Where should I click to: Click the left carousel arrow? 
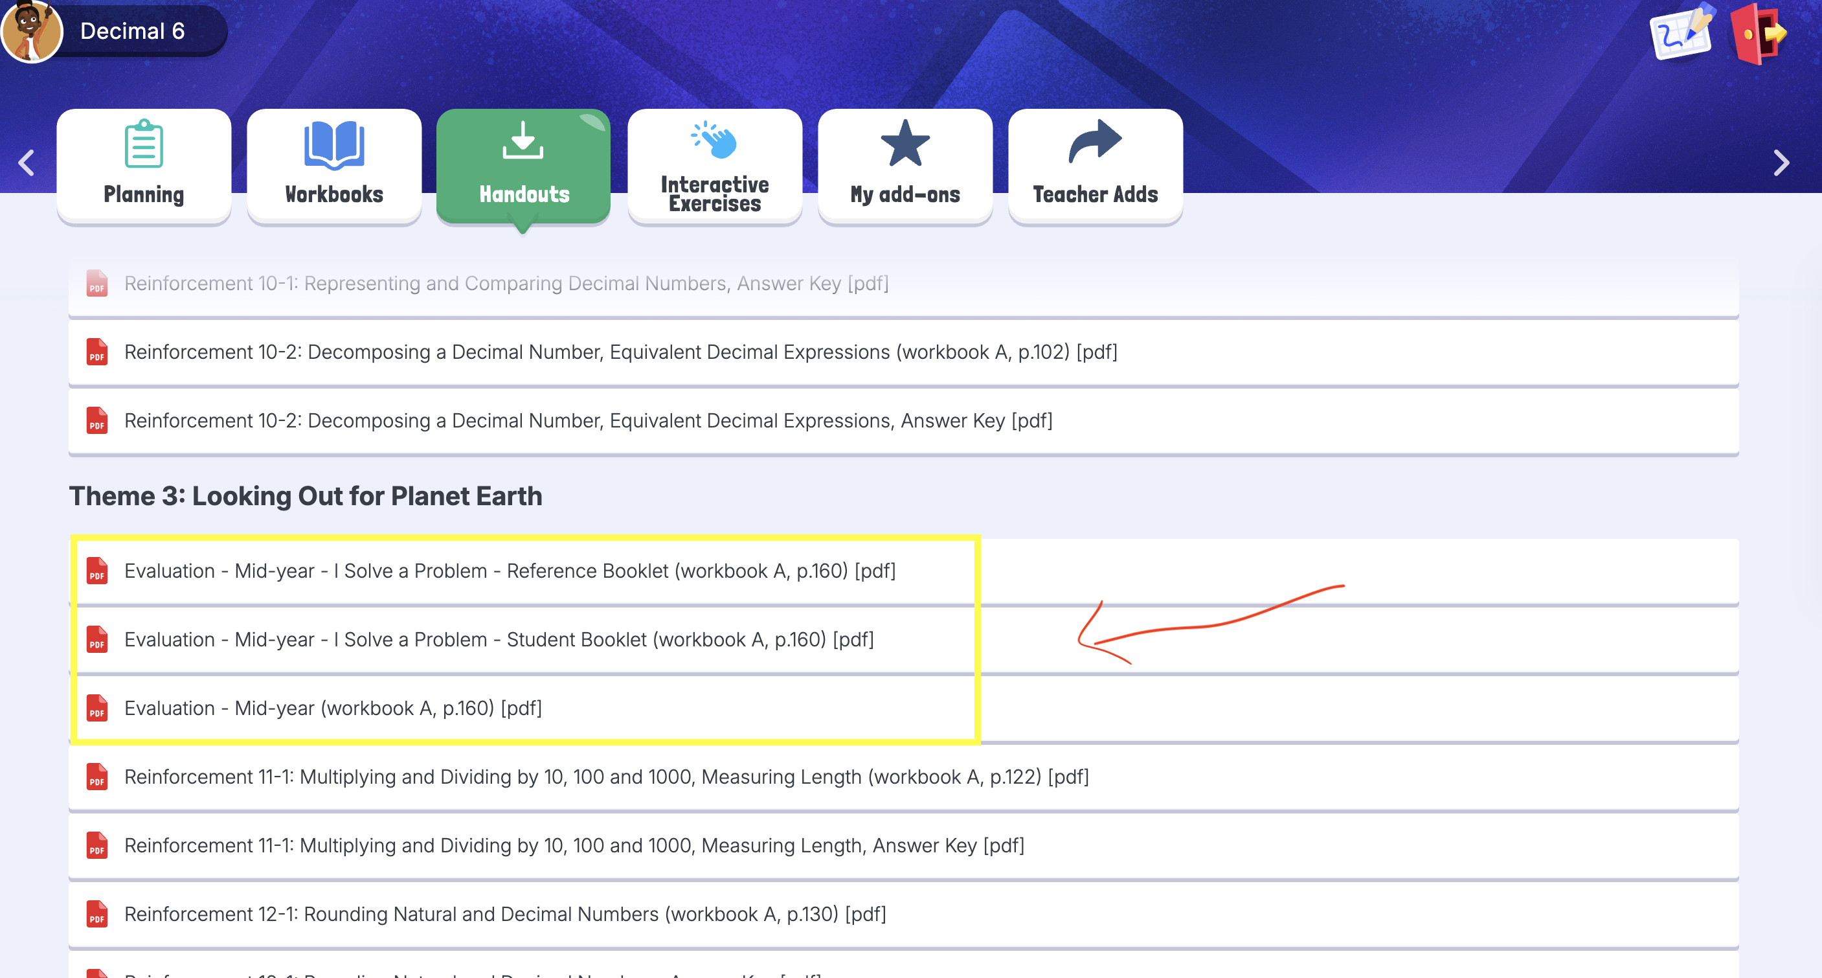pos(27,163)
